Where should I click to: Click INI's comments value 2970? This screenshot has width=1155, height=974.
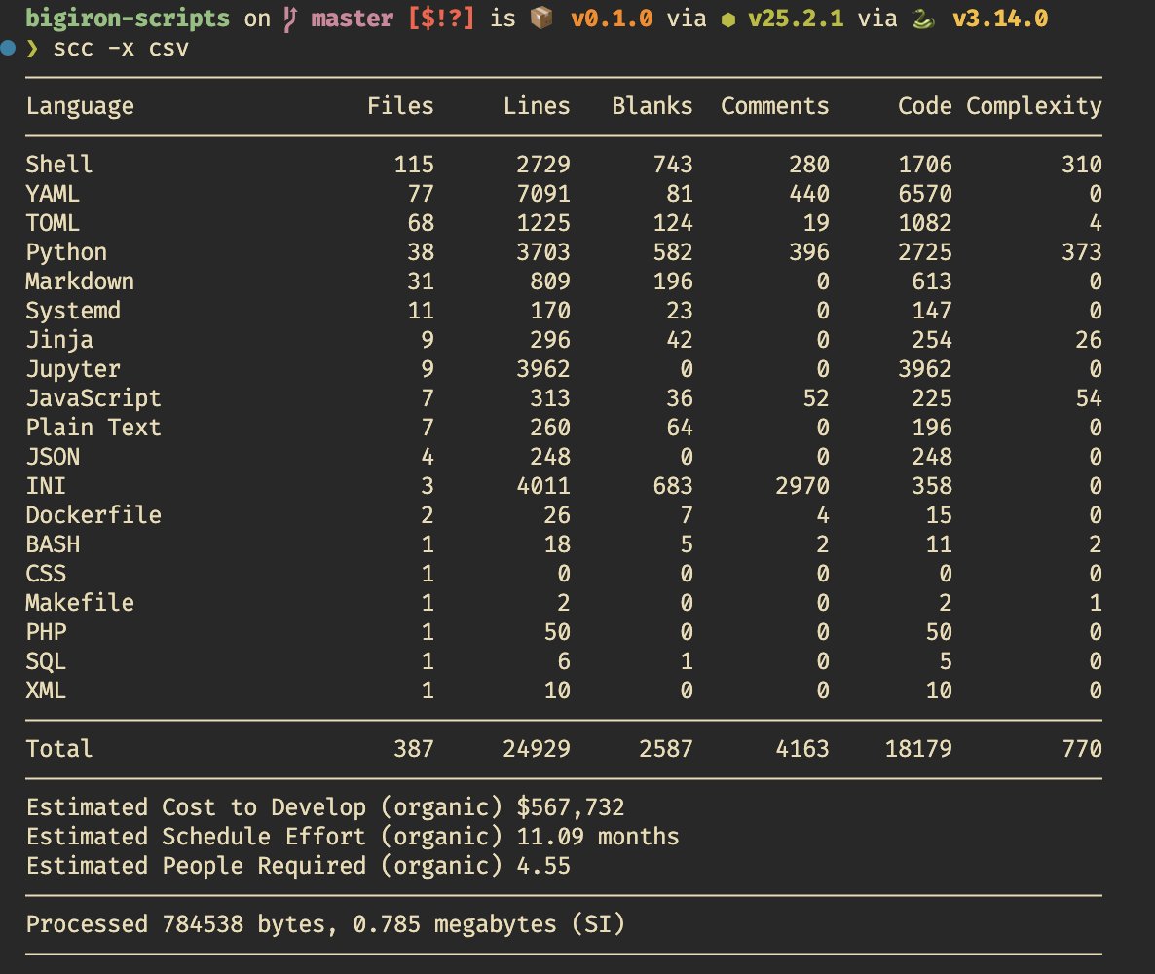point(802,485)
